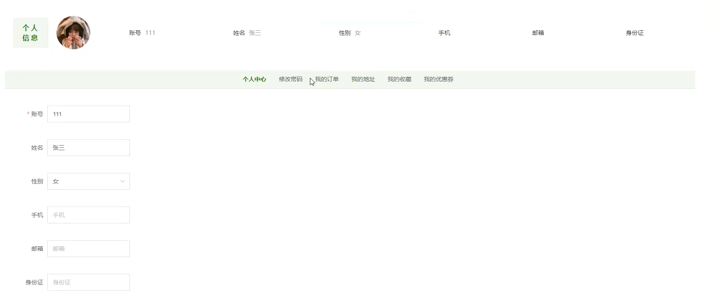Image resolution: width=726 pixels, height=297 pixels.
Task: Focus the 账号 input containing 111
Action: click(89, 114)
